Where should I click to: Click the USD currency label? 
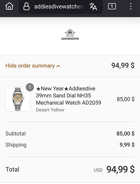pos(98,170)
